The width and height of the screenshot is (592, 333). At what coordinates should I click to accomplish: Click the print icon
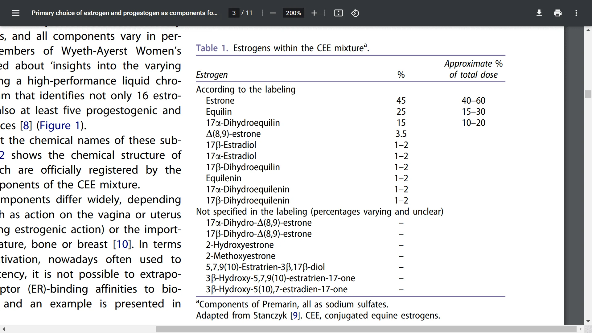coord(558,13)
